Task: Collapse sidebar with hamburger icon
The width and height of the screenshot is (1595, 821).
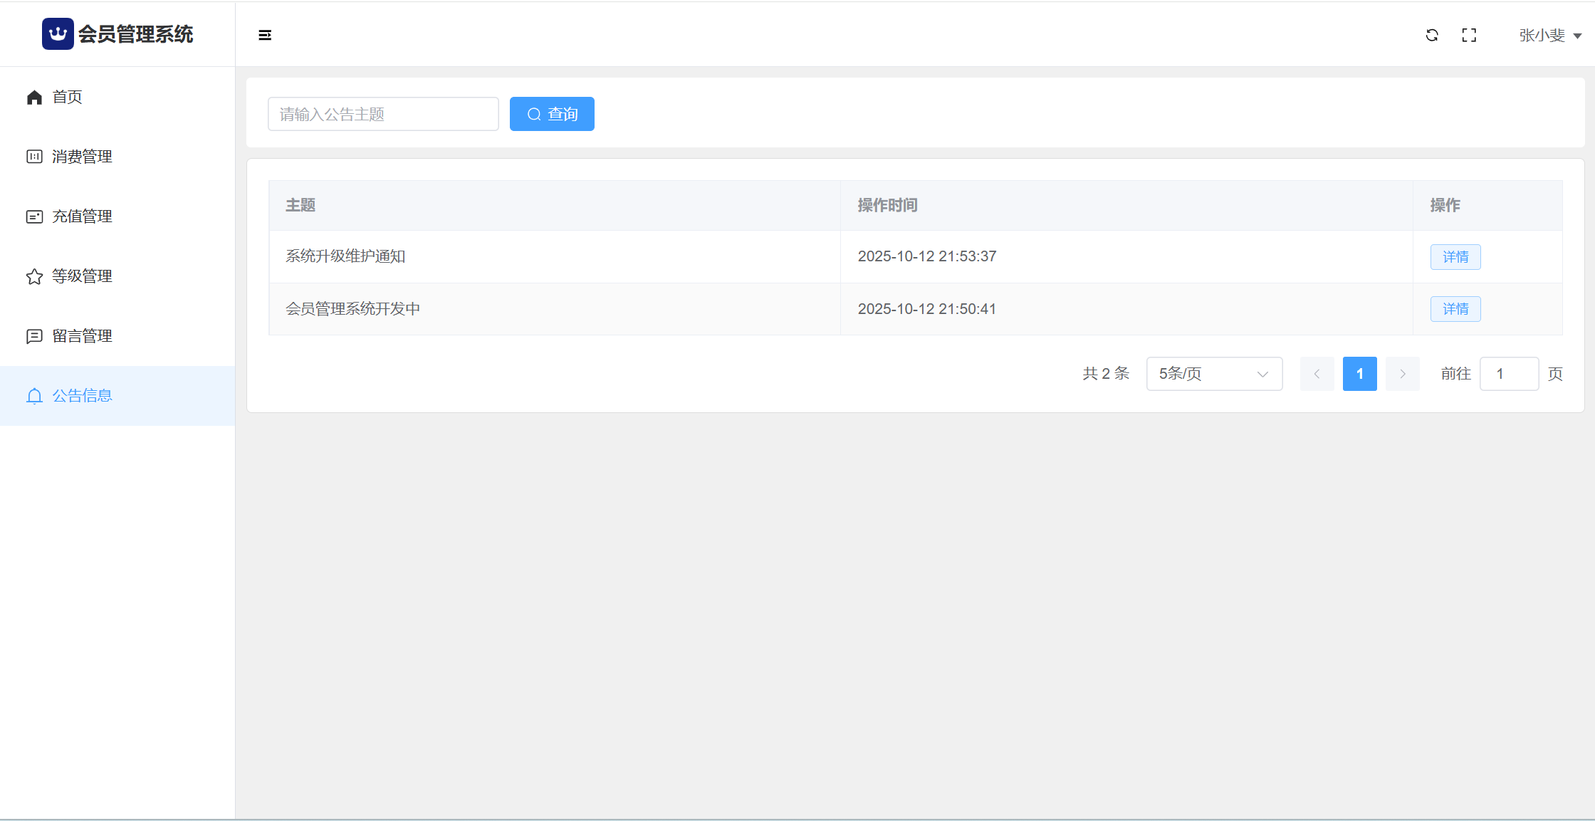Action: tap(265, 35)
